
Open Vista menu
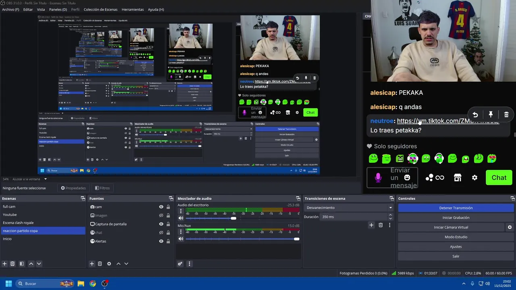pyautogui.click(x=41, y=9)
